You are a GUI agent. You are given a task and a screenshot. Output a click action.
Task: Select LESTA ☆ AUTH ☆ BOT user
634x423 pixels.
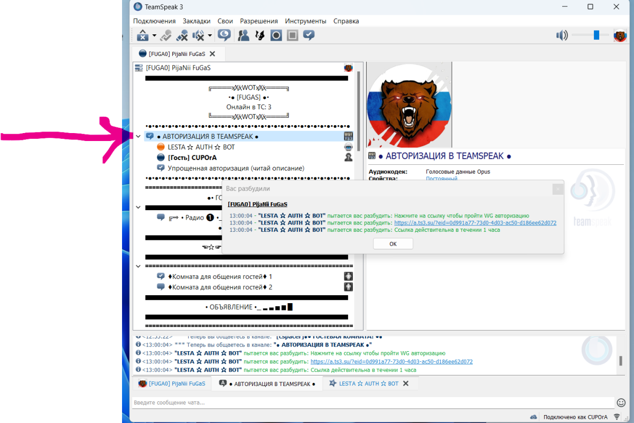[x=201, y=147]
